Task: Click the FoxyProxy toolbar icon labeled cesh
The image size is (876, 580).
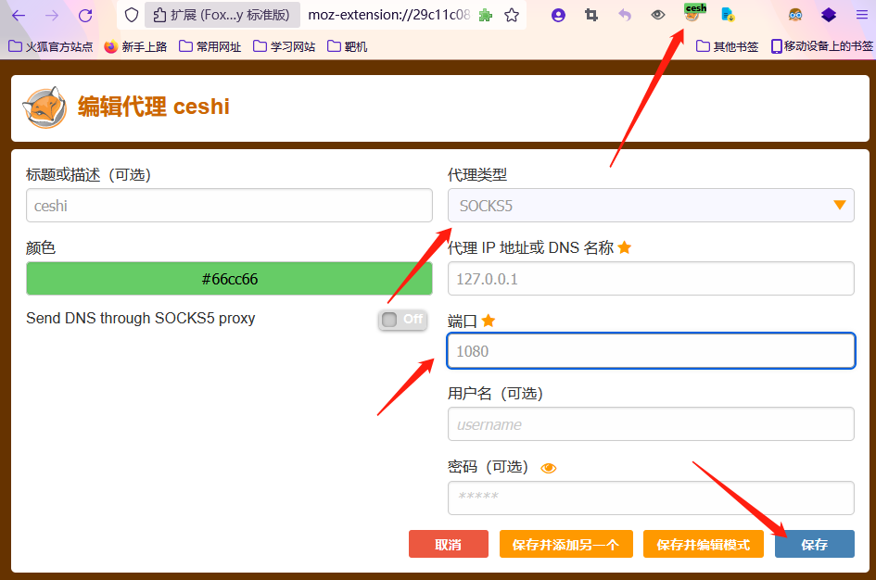Action: pyautogui.click(x=693, y=13)
